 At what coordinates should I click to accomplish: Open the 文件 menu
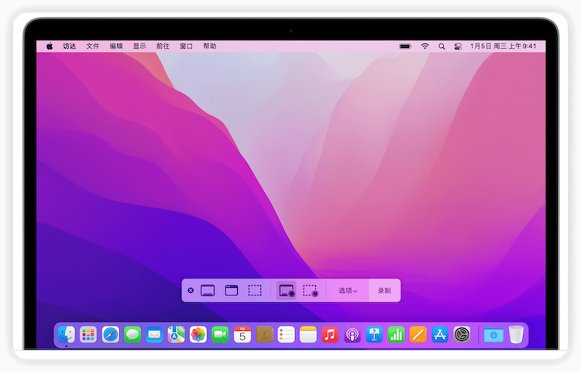tap(93, 46)
